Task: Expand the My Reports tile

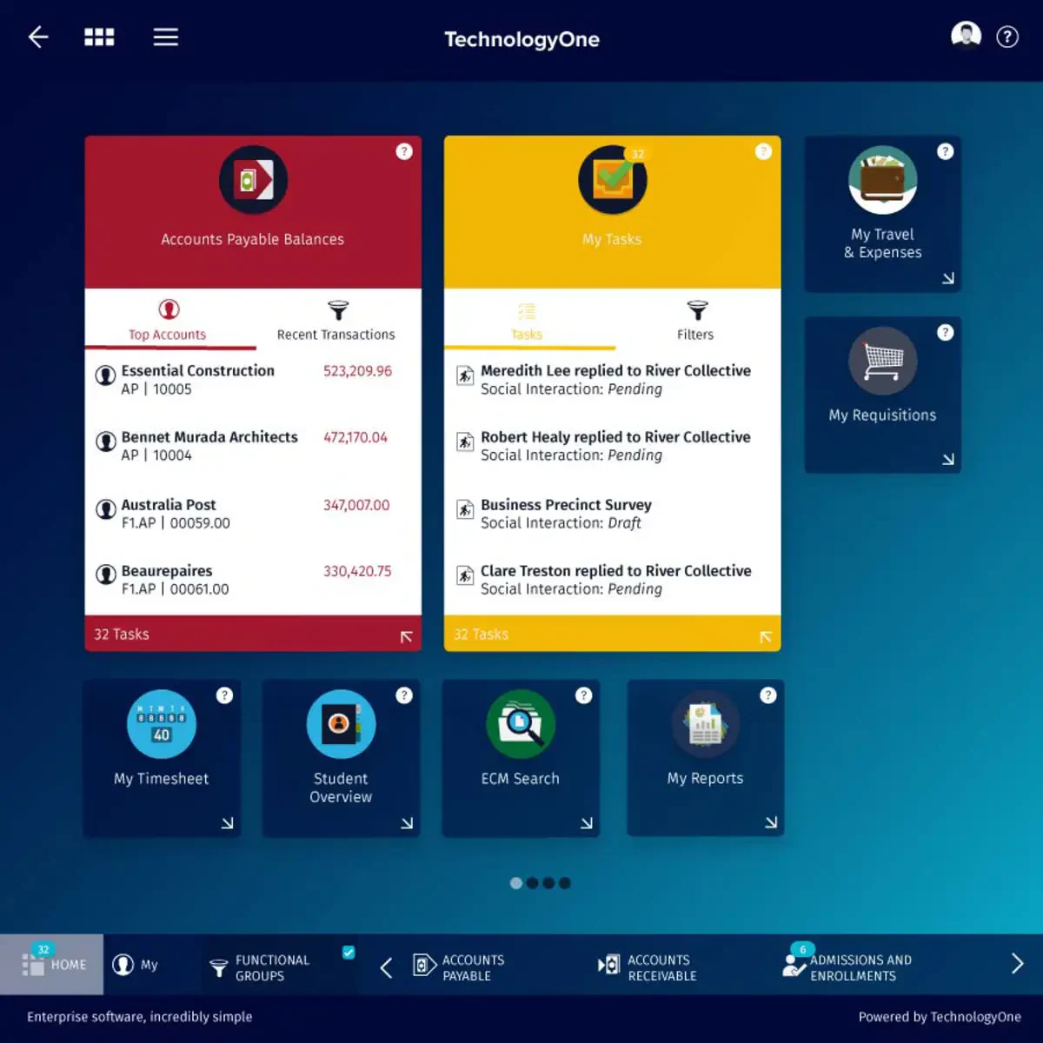Action: click(x=771, y=822)
